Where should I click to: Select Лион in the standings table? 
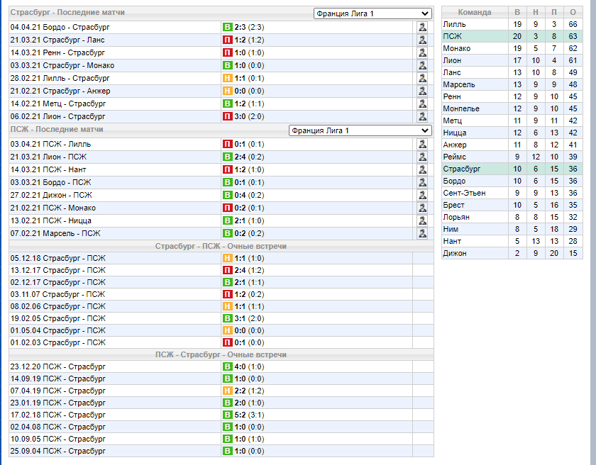click(512, 60)
